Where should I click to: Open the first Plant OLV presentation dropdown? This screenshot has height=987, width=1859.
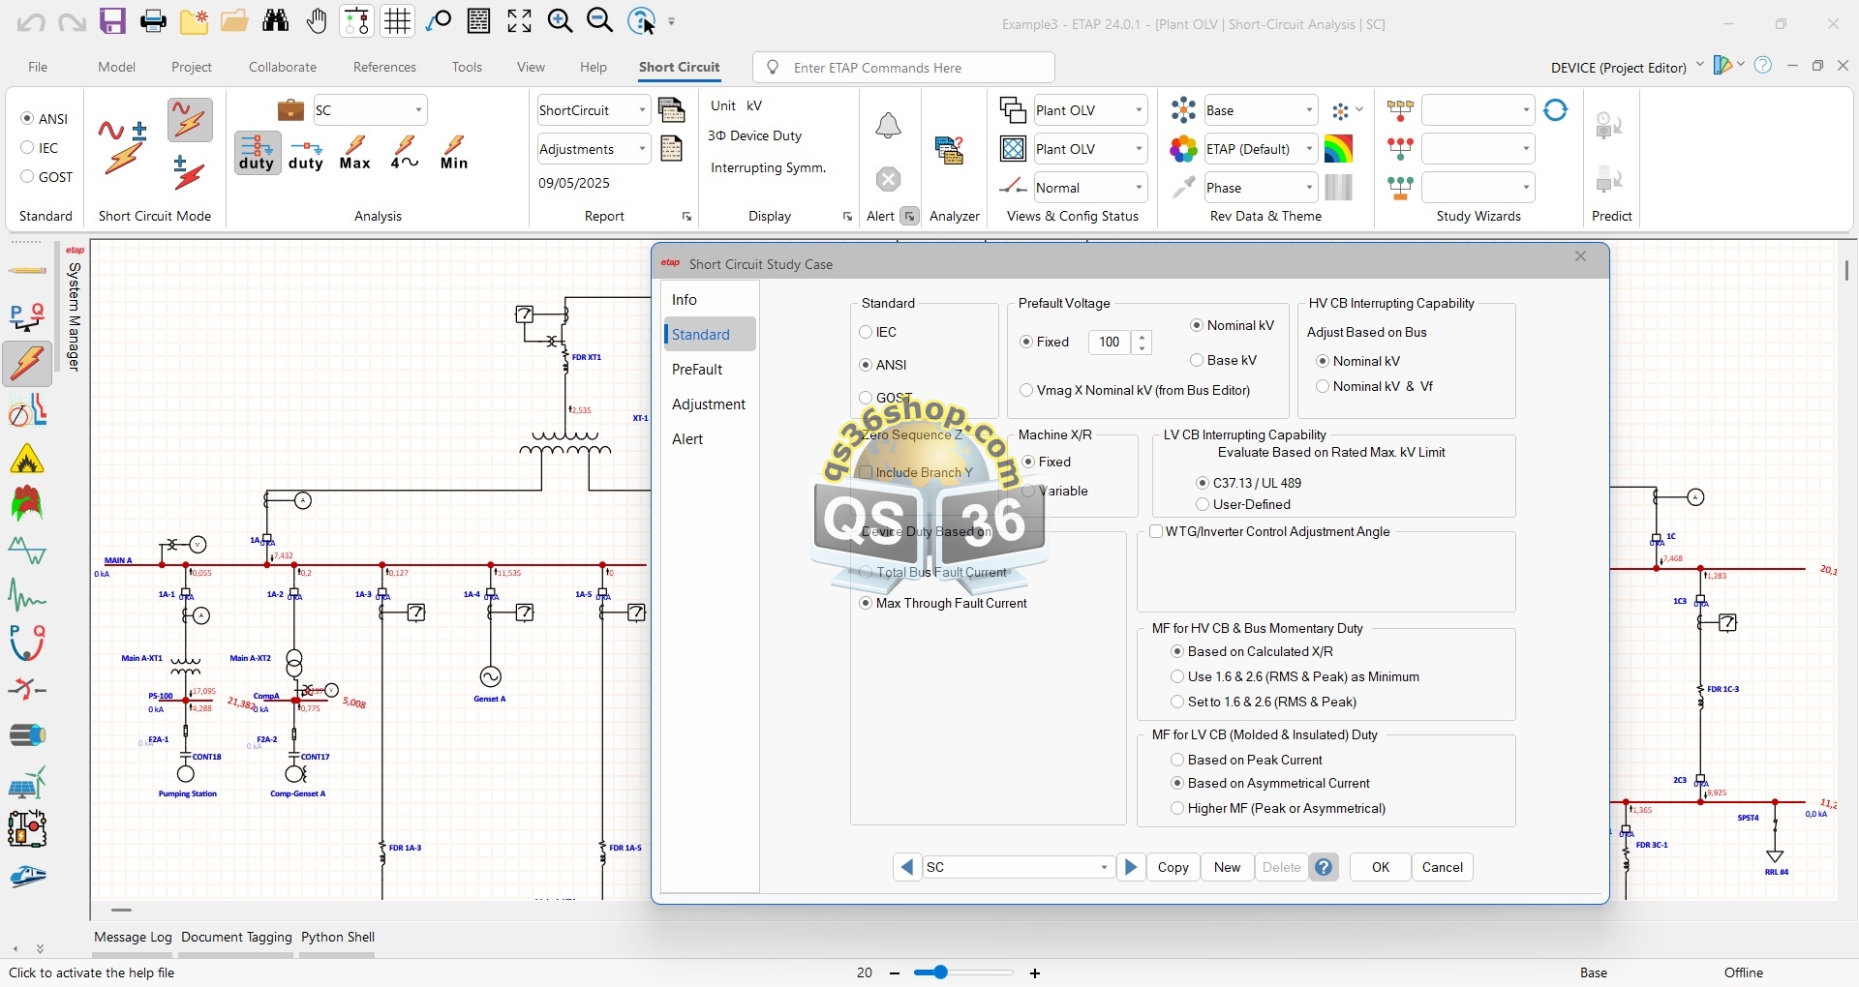(1139, 110)
